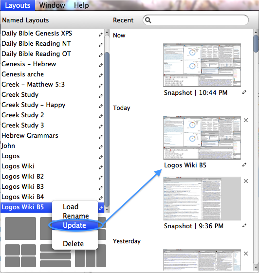Click pencil icon for Genesis arche
The width and height of the screenshot is (259, 273).
coord(100,75)
